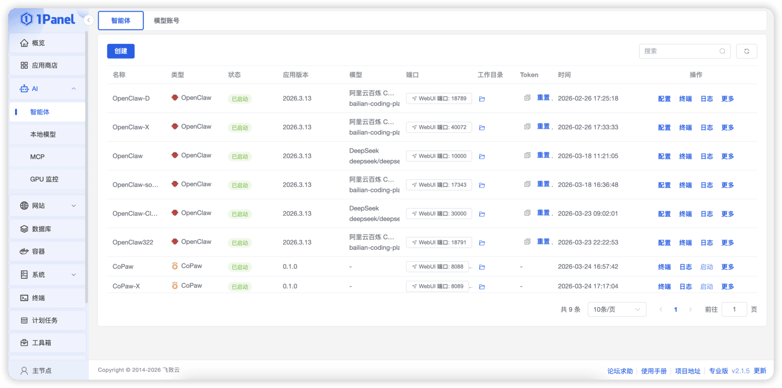Go to previous page arrow
Screen dimensions: 782x388
pos(661,309)
